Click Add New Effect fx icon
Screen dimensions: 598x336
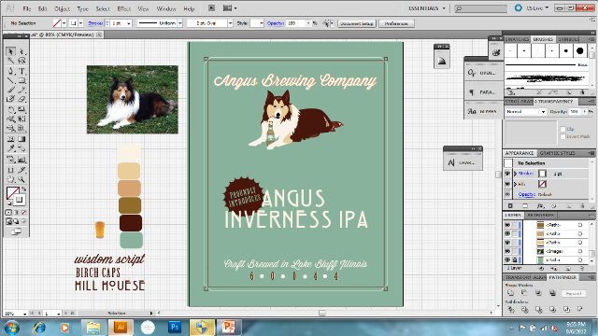540,205
